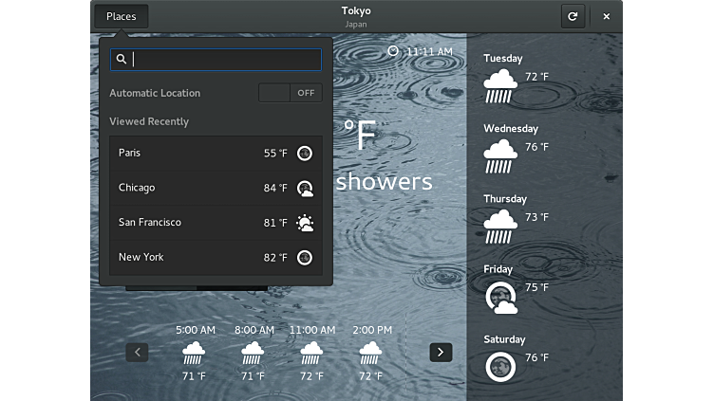Click Tuesday's rain shower icon
Screen dimensions: 714x401
500,85
